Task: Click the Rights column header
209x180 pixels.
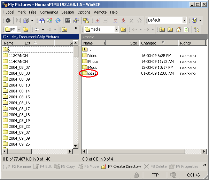Action: (x=186, y=43)
